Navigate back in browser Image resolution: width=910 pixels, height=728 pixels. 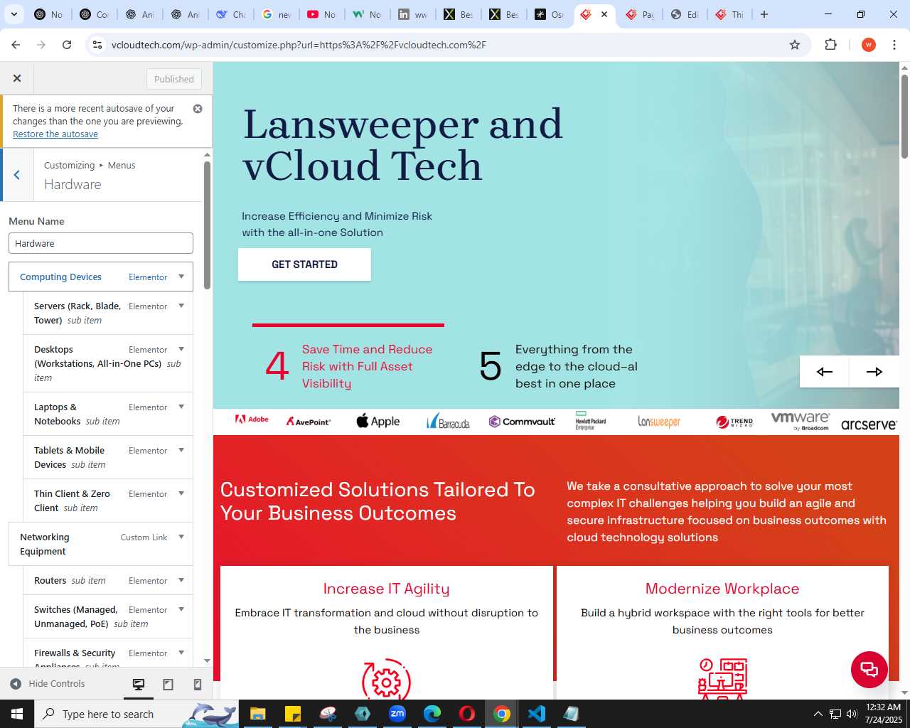(x=16, y=45)
